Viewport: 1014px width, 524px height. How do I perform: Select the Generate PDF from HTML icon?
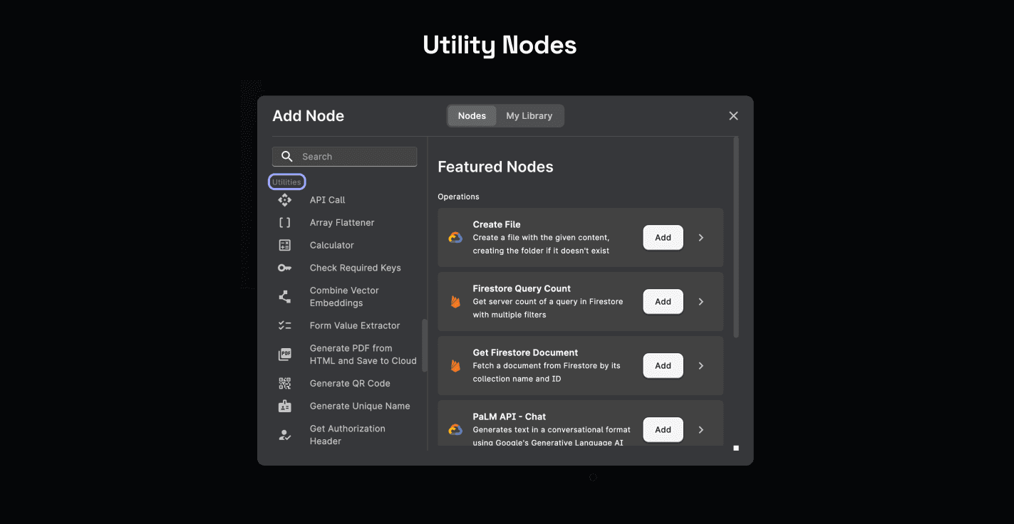(x=284, y=354)
